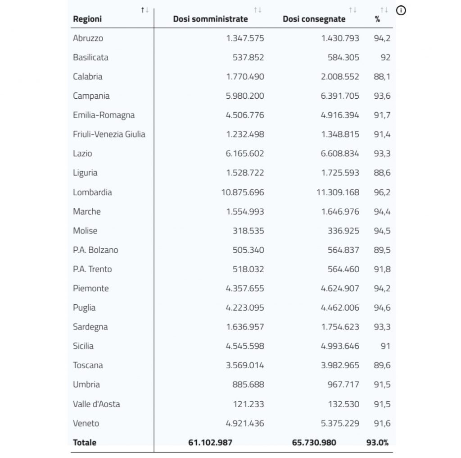Click Veneto's 5.375.229 delivered doses value
This screenshot has width=461, height=458.
pos(340,423)
